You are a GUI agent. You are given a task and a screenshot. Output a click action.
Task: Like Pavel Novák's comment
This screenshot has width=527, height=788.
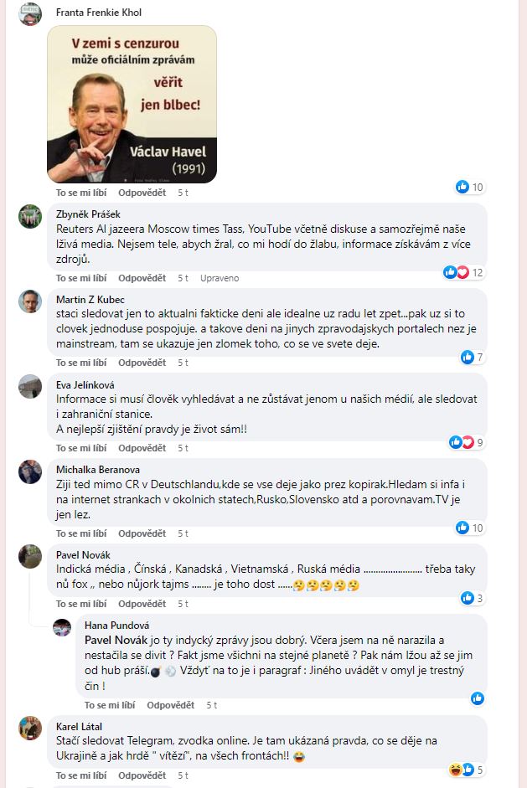pos(81,604)
